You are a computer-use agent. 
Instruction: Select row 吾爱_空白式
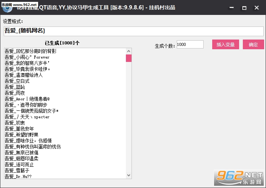pos(65,81)
